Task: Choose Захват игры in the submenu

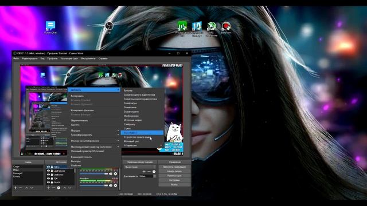Action: 142,103
